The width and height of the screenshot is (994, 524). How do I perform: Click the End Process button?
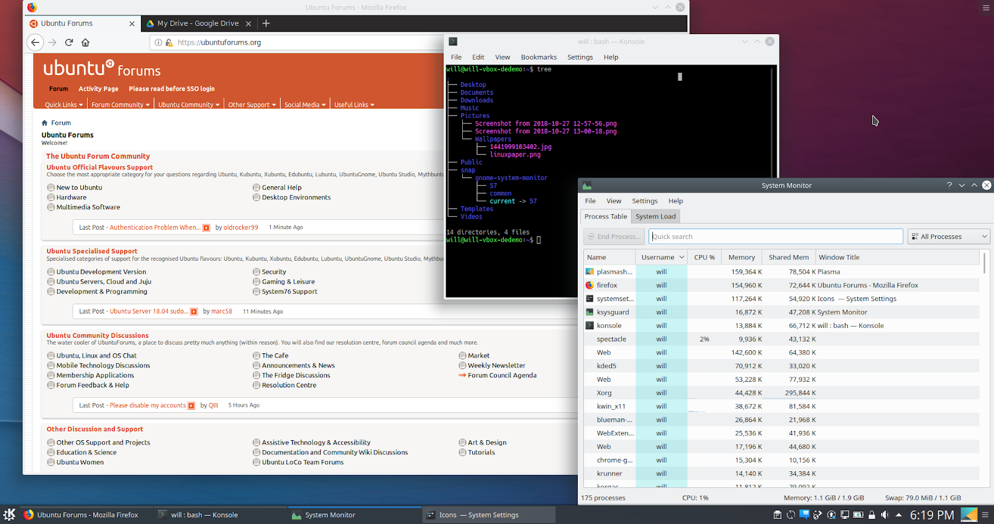[x=614, y=237]
